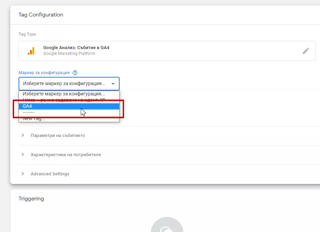
Task: Click Google Marketing Platform subtitle
Action: point(69,53)
